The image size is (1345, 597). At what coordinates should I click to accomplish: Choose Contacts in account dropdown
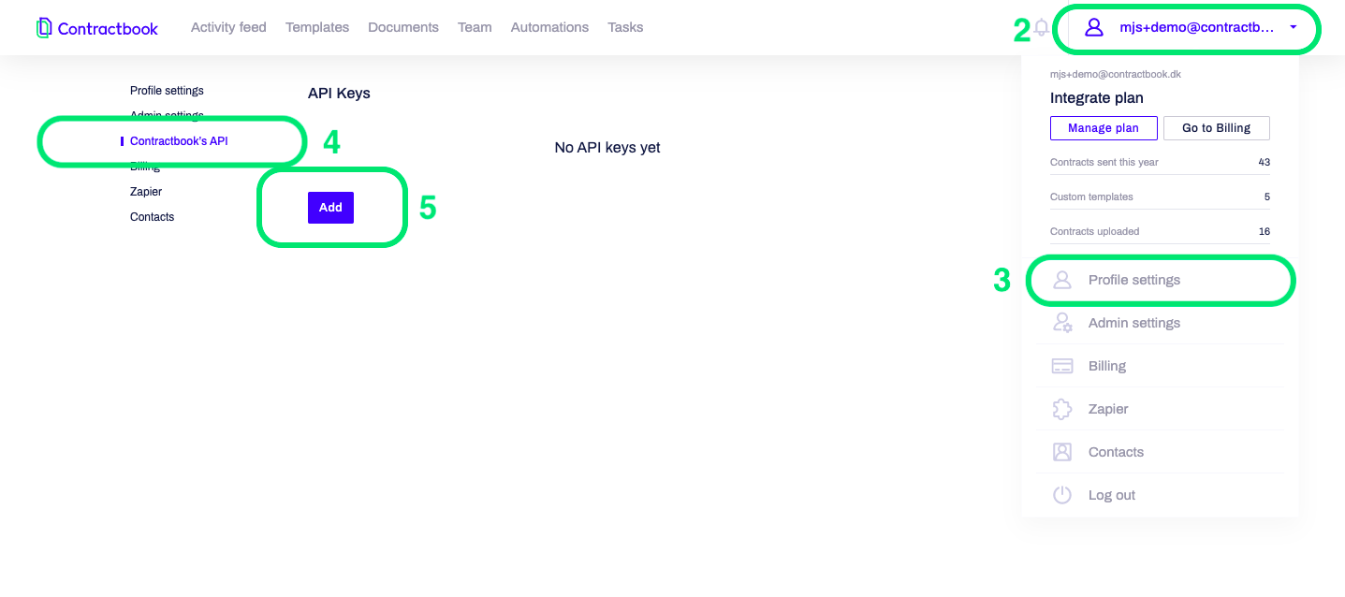[1160, 452]
